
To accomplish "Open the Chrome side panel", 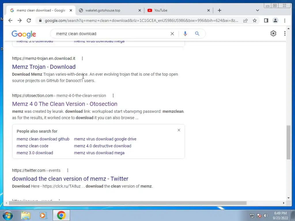I will click(266, 20).
